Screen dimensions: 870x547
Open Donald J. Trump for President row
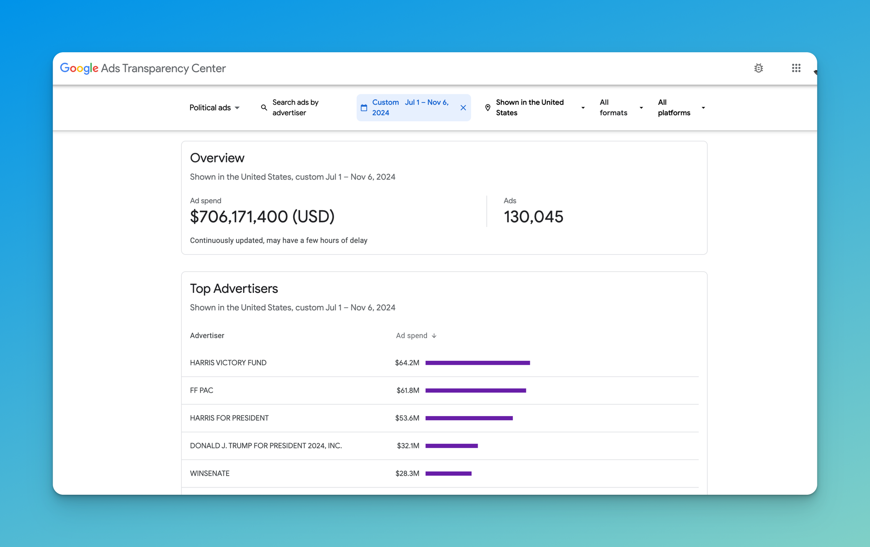(x=266, y=446)
